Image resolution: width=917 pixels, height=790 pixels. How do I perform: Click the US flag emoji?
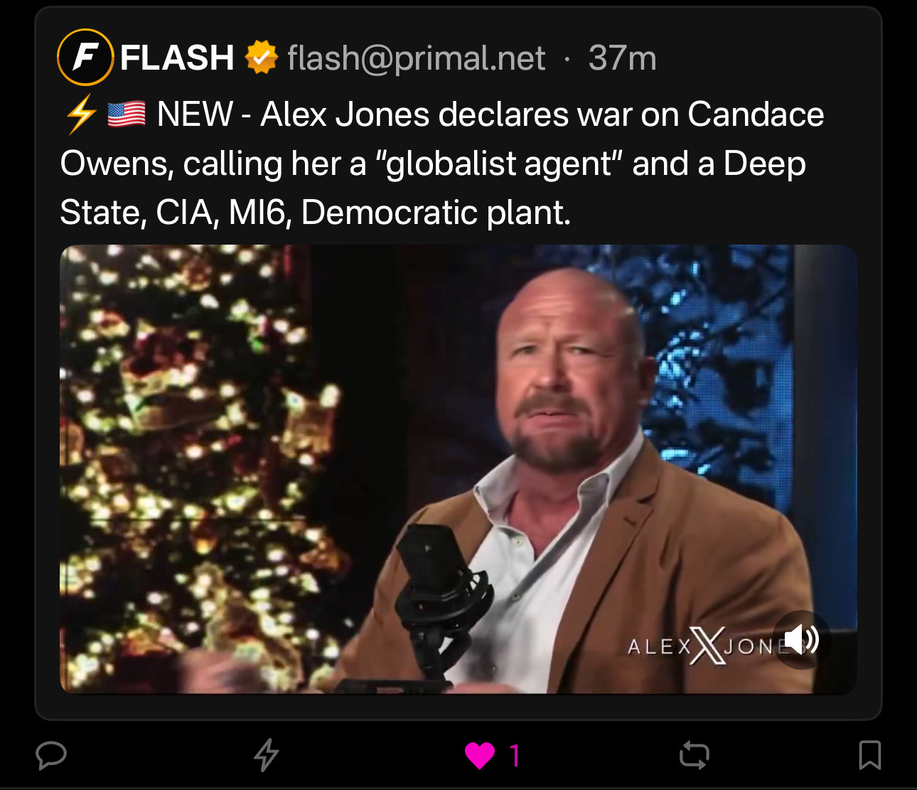127,114
